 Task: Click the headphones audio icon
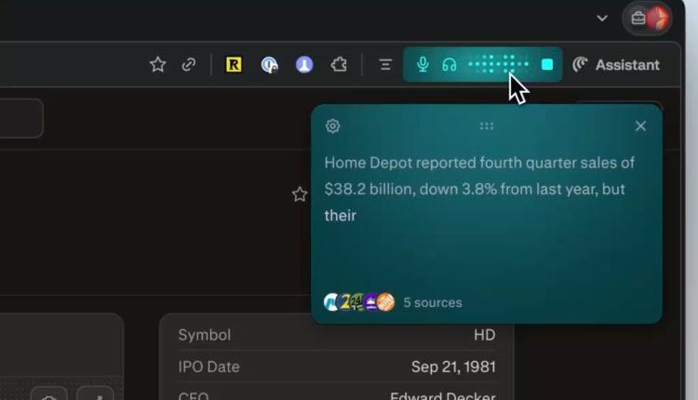450,64
